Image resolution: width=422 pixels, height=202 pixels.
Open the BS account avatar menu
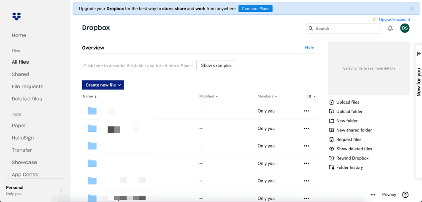(405, 28)
